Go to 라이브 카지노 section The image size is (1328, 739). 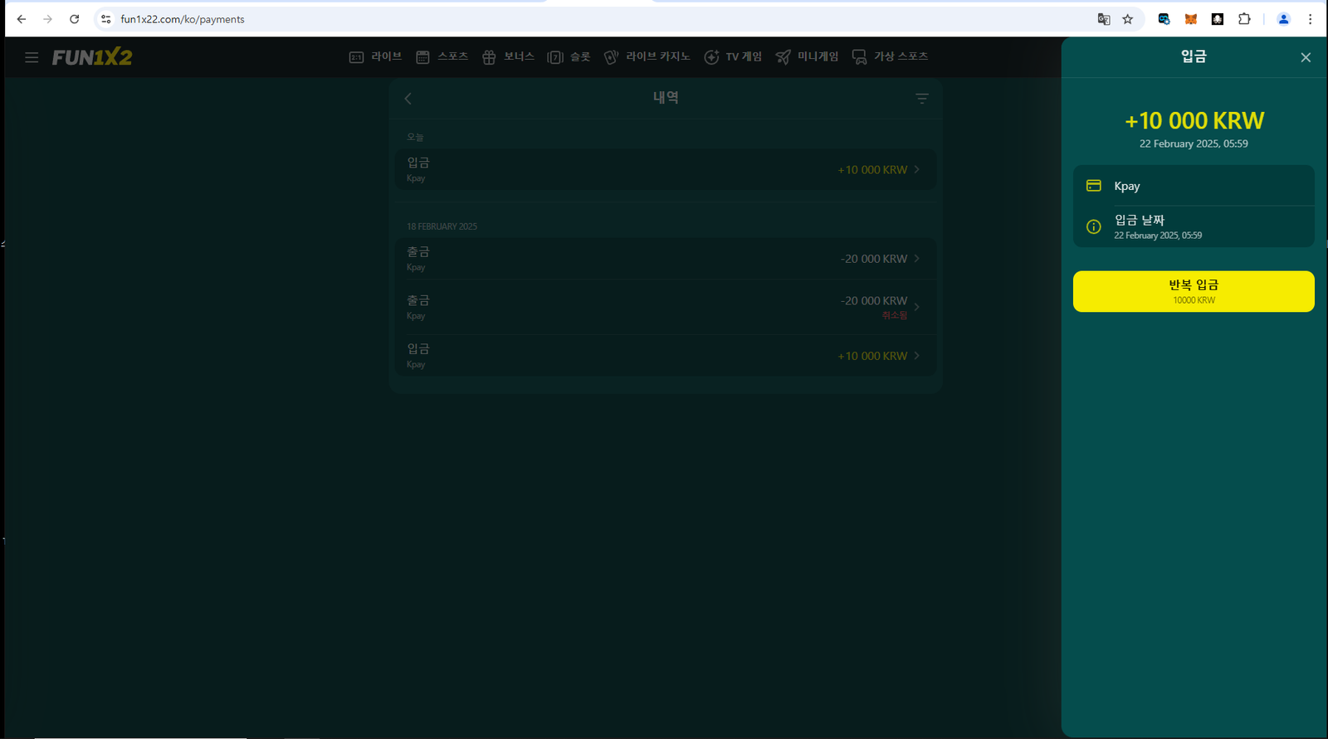[647, 56]
